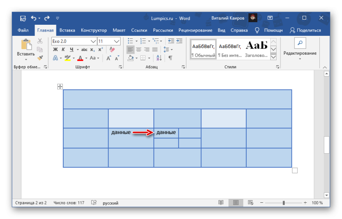Click the zoom slider handle
Screen dimensions: 342x219
tap(283, 203)
